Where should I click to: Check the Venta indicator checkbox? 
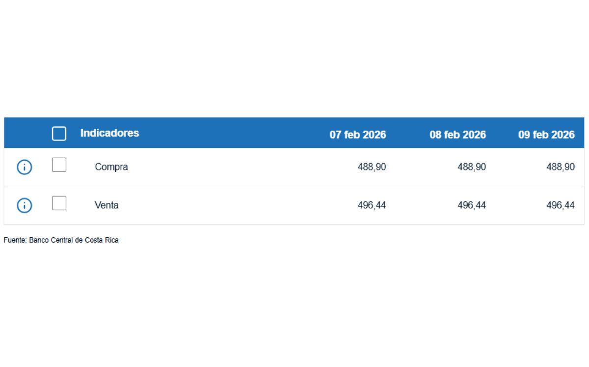click(59, 203)
